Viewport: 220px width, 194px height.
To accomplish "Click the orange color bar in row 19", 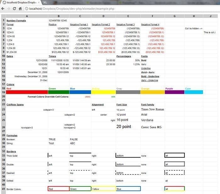I will [153, 92].
